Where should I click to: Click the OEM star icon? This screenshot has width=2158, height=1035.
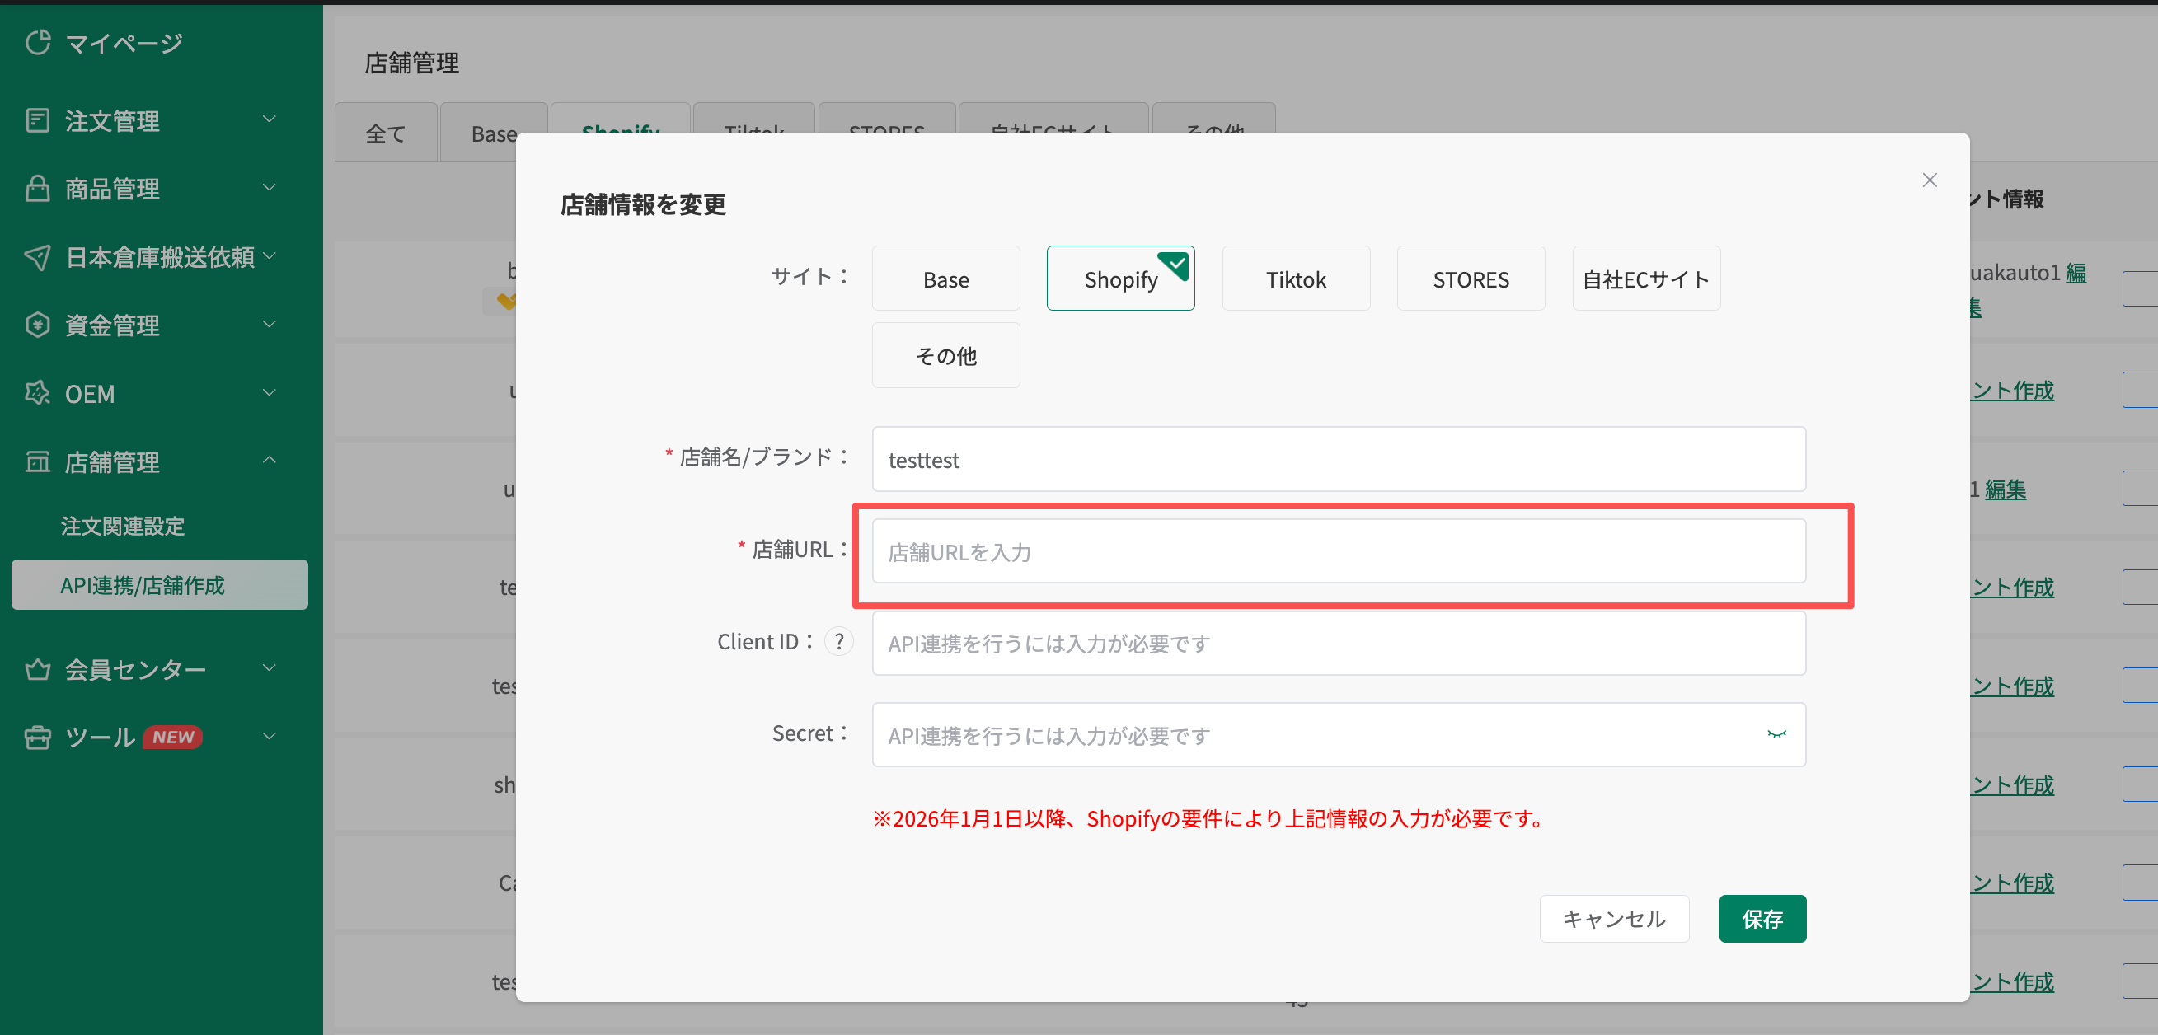coord(38,393)
